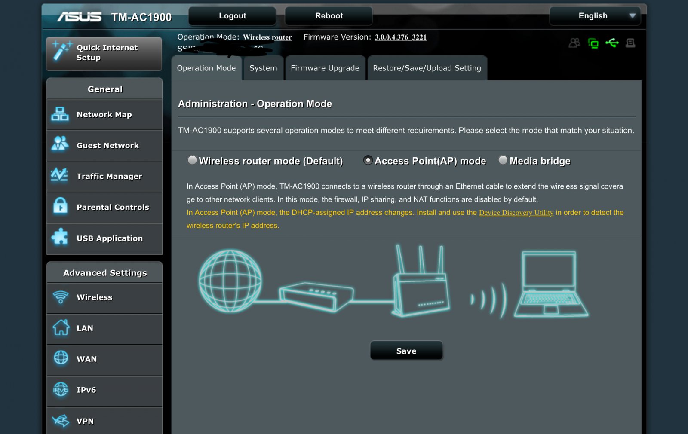Switch to the Firmware Upgrade tab
This screenshot has height=434, width=688.
[x=325, y=68]
